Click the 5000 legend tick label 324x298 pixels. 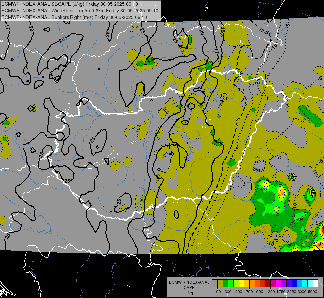click(313, 292)
